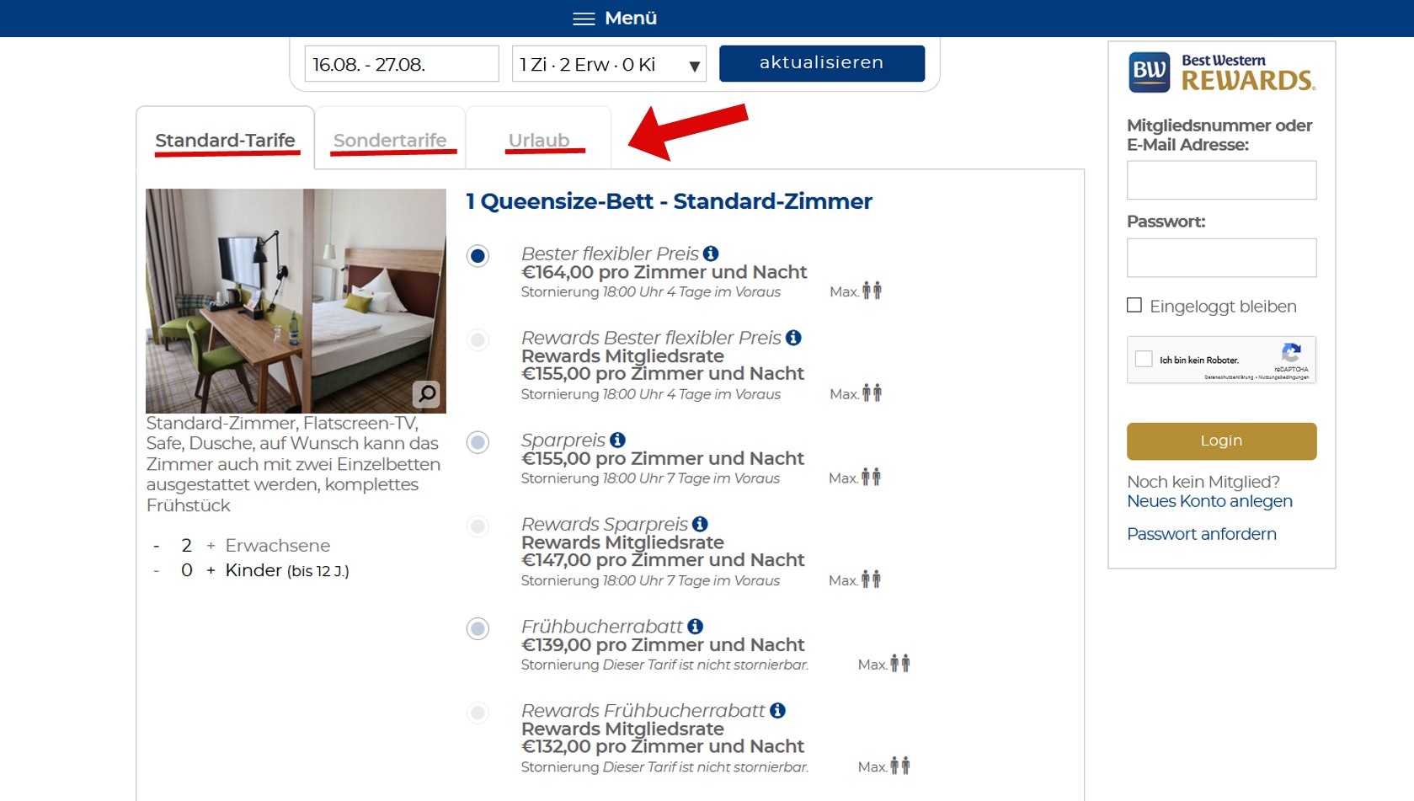The width and height of the screenshot is (1414, 801).
Task: Click the info icon beside Bester flexibler Preis
Action: tap(713, 253)
